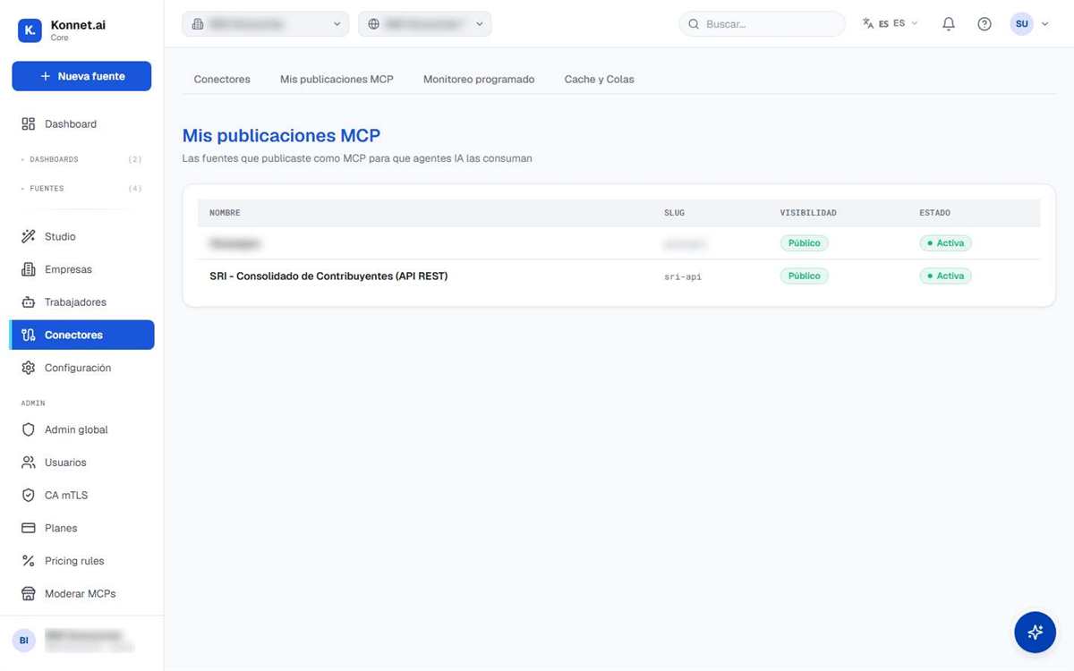Open Empresas in the sidebar
This screenshot has width=1074, height=671.
[x=81, y=269]
